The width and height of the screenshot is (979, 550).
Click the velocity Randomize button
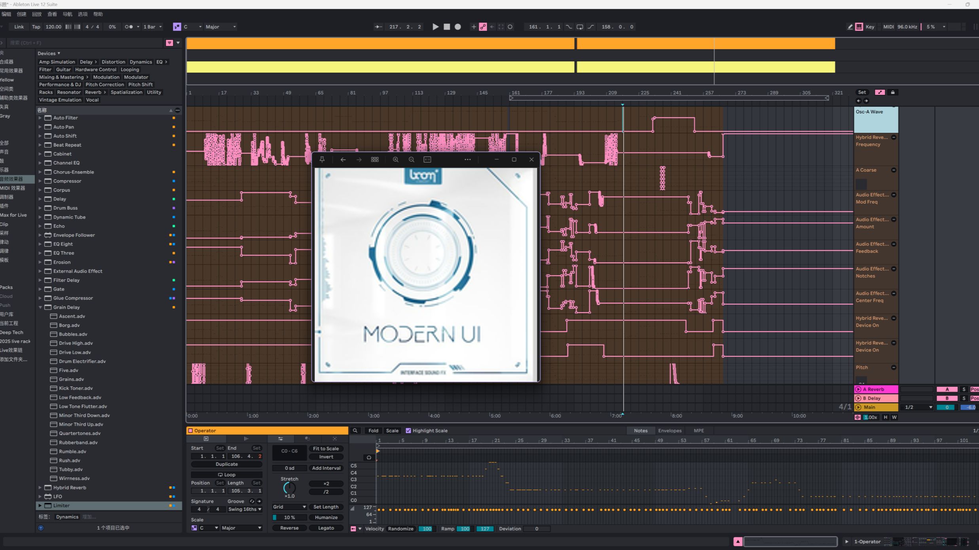(400, 529)
